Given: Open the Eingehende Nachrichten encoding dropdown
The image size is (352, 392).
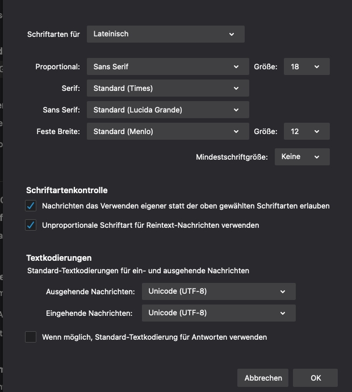Looking at the screenshot, I should [x=219, y=313].
